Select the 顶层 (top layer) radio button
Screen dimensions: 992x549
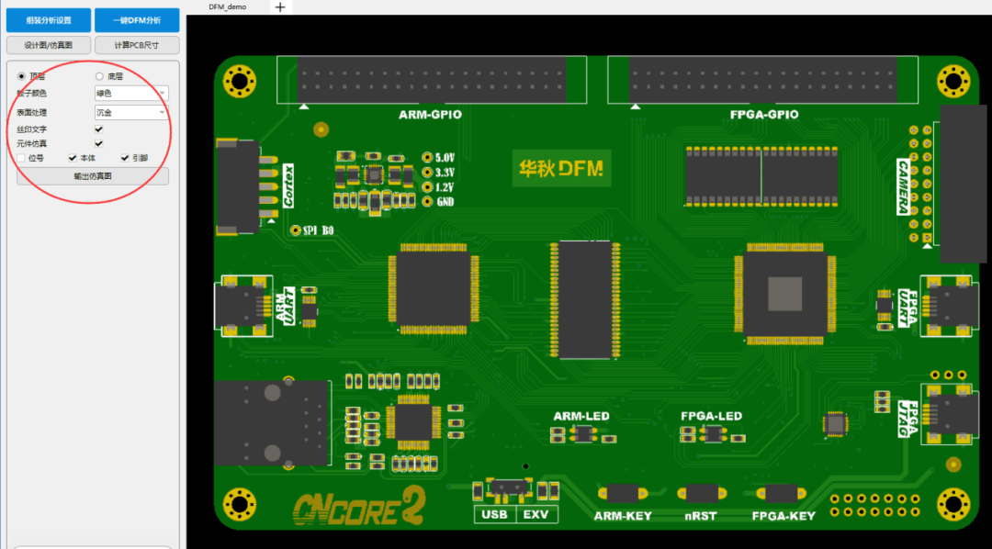point(21,76)
